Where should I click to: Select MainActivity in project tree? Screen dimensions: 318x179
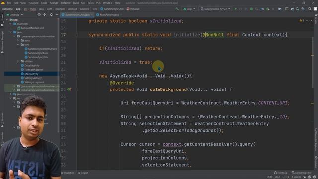pyautogui.click(x=30, y=74)
